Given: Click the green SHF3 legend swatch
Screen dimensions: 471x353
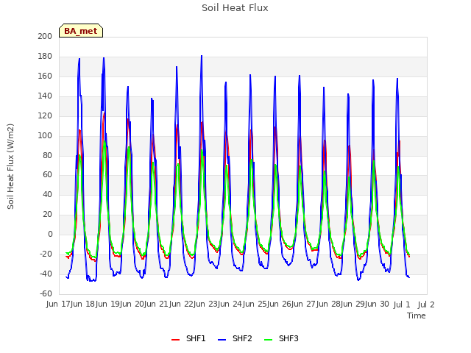Looking at the screenshot, I should (x=268, y=340).
